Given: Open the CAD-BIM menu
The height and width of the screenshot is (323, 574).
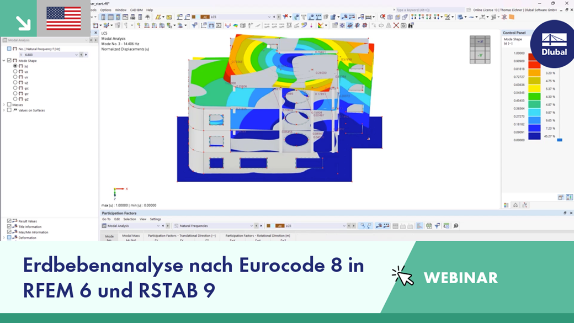Looking at the screenshot, I should pyautogui.click(x=135, y=9).
